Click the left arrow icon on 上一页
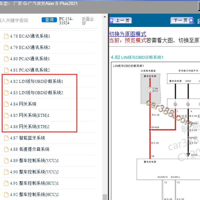Screen dimensions: 200x200 click(x=112, y=20)
